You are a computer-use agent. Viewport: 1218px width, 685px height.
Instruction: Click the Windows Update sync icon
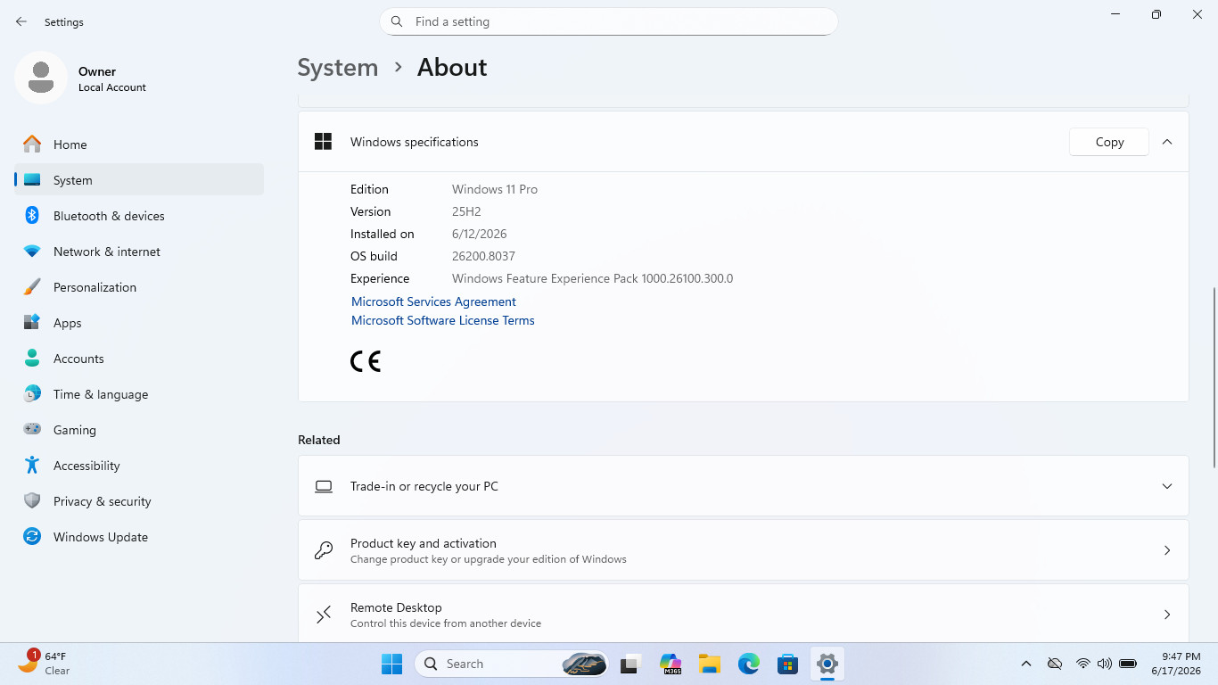[x=32, y=537]
